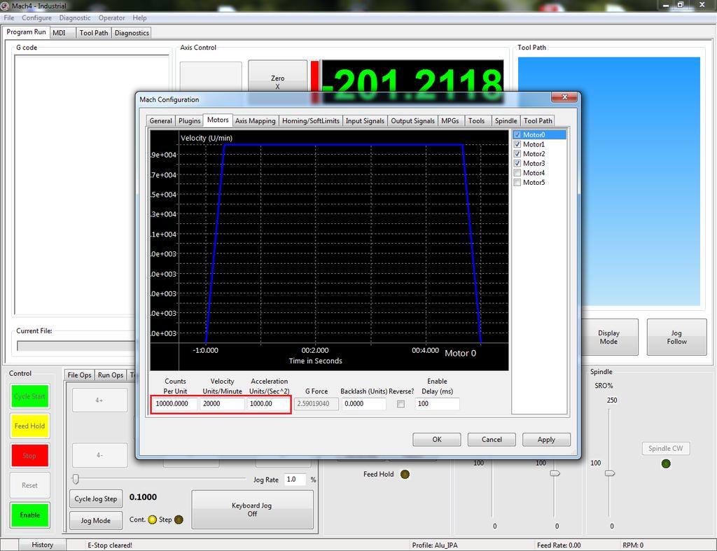
Task: Click the Cycle Start button
Action: (29, 396)
